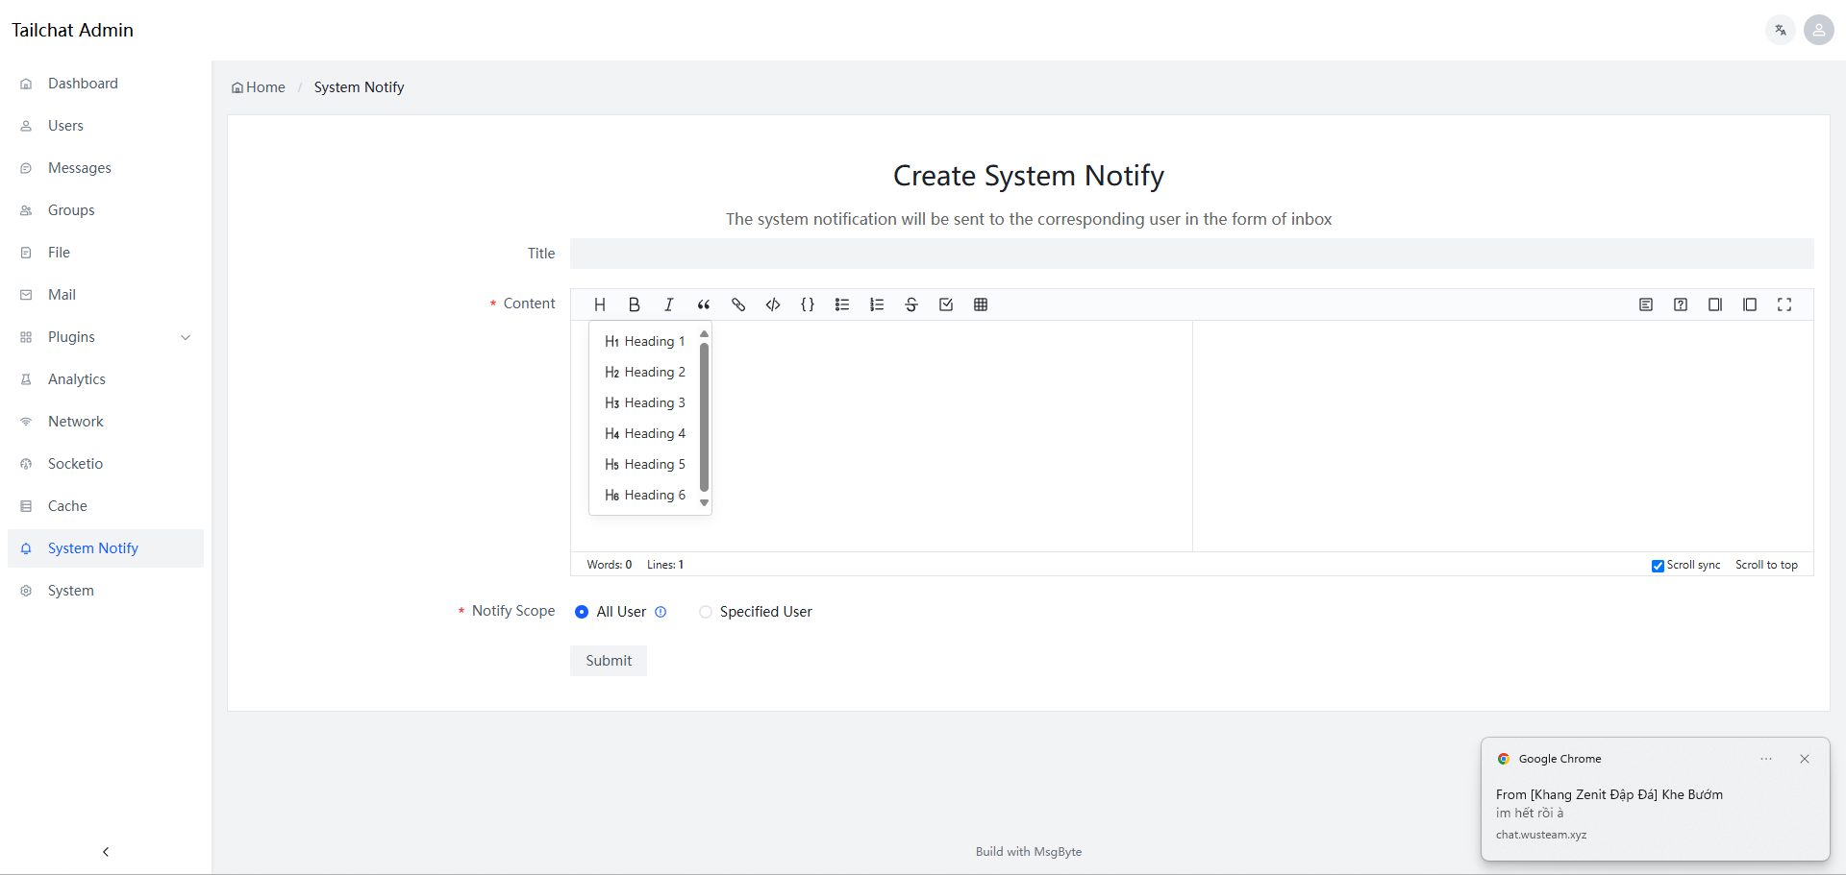Open the System Notify sidebar section
This screenshot has height=875, width=1846.
tap(92, 547)
